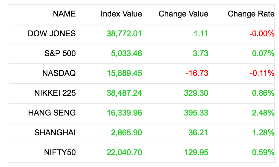Click Shanghai index value 2,865.90
Viewport: 279px width, 167px height.
[x=127, y=133]
